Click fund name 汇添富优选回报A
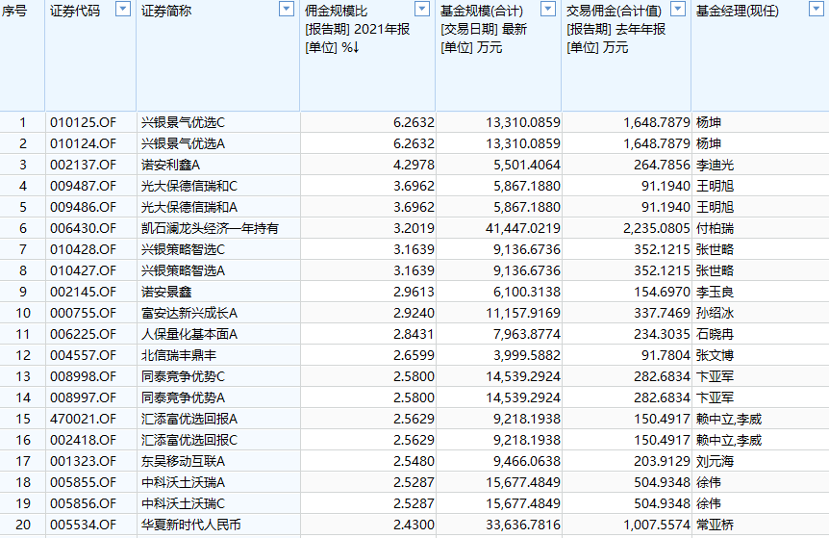 click(189, 419)
